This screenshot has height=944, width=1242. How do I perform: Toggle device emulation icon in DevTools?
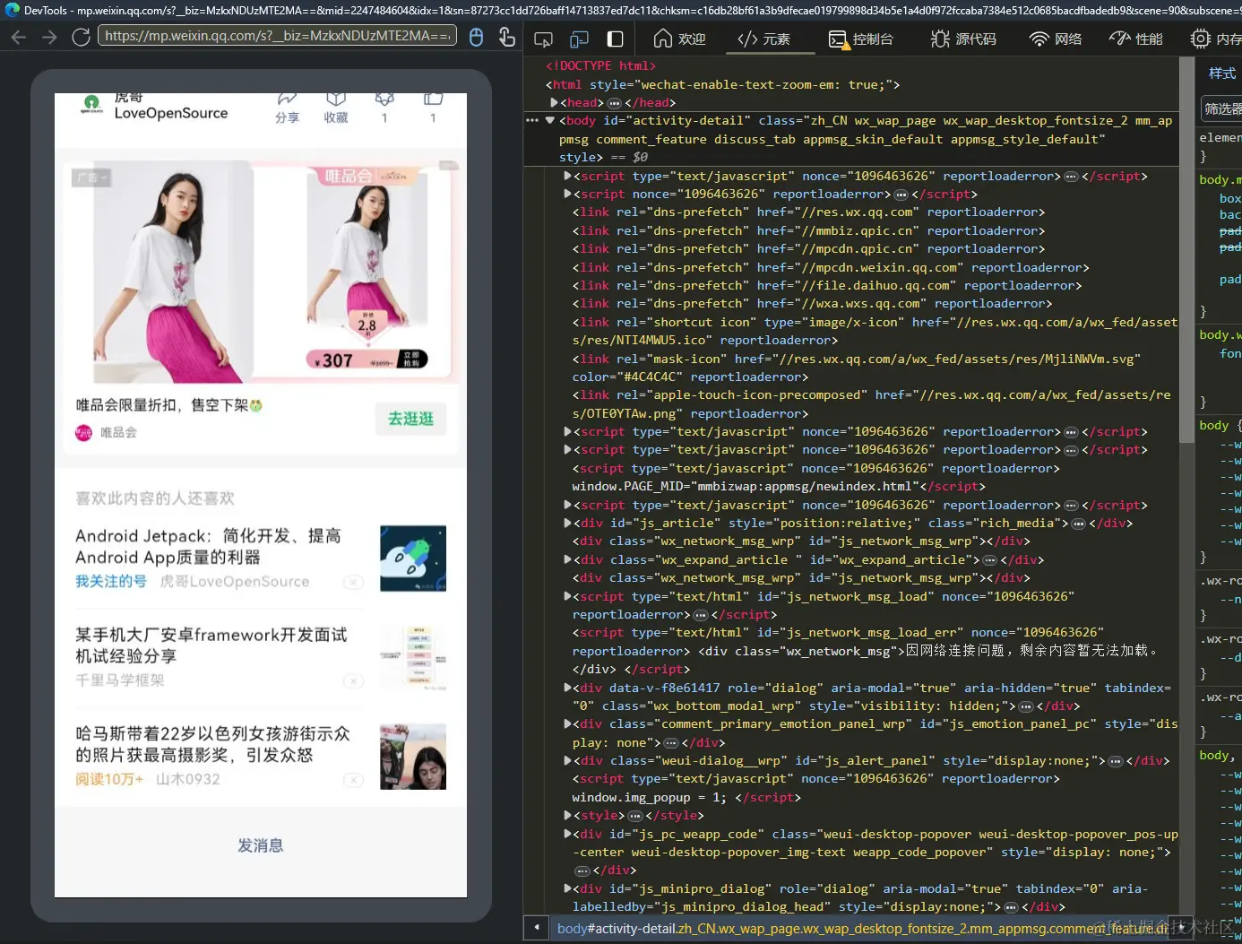click(x=579, y=39)
